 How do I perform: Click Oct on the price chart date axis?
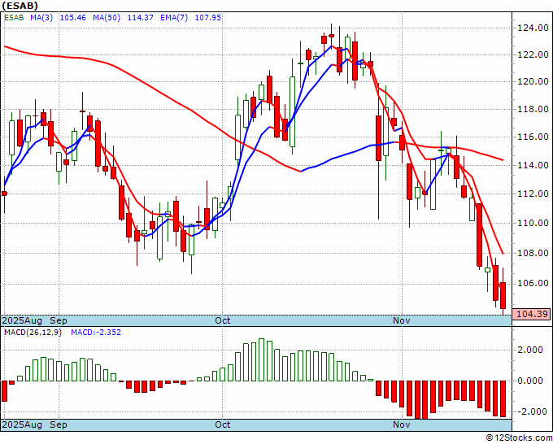coord(223,320)
